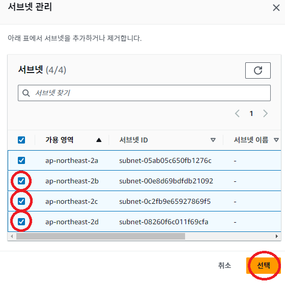Sort by subnet name column arrow
This screenshot has width=285, height=283.
pyautogui.click(x=276, y=140)
